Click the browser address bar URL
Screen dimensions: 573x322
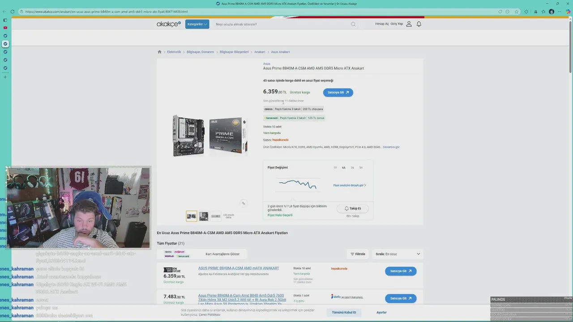(x=107, y=12)
